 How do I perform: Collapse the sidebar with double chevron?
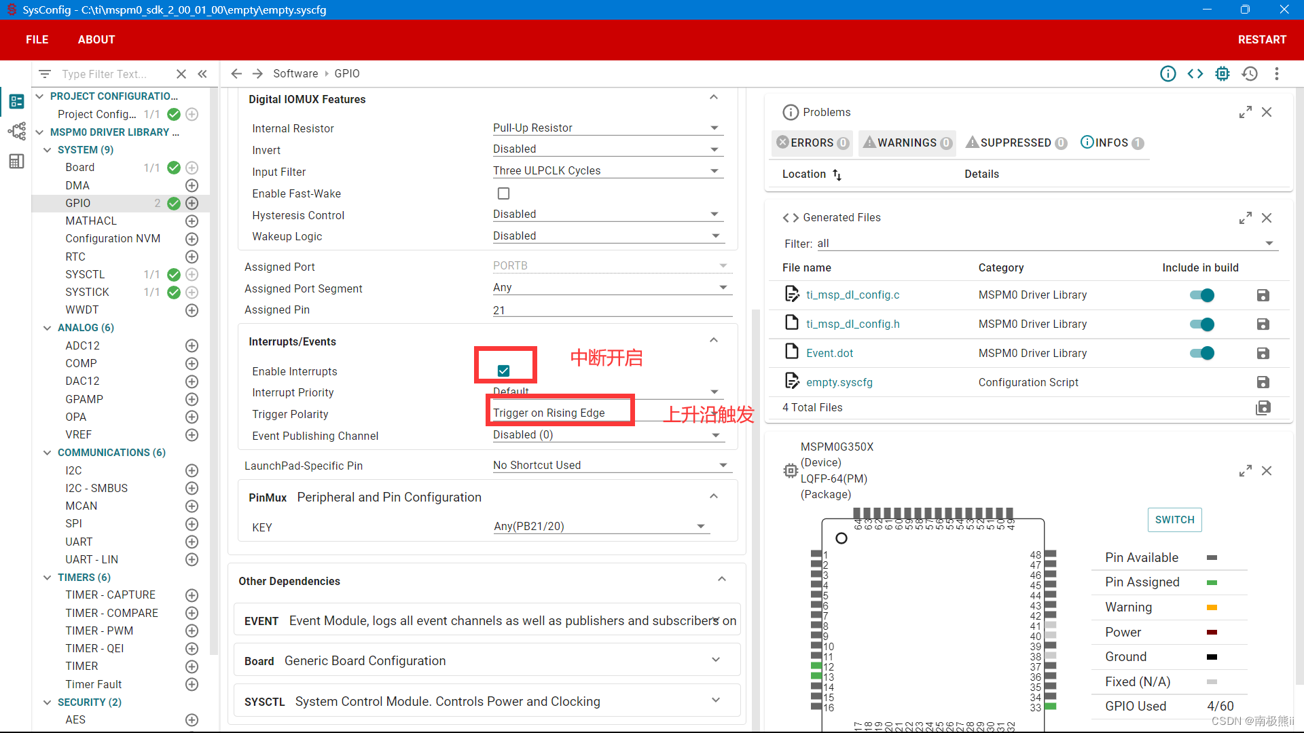202,74
